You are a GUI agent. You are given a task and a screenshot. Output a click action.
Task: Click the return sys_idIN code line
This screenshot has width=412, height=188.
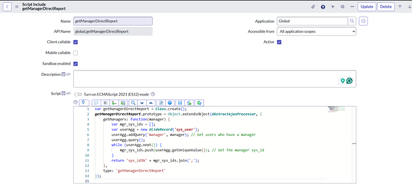point(155,160)
